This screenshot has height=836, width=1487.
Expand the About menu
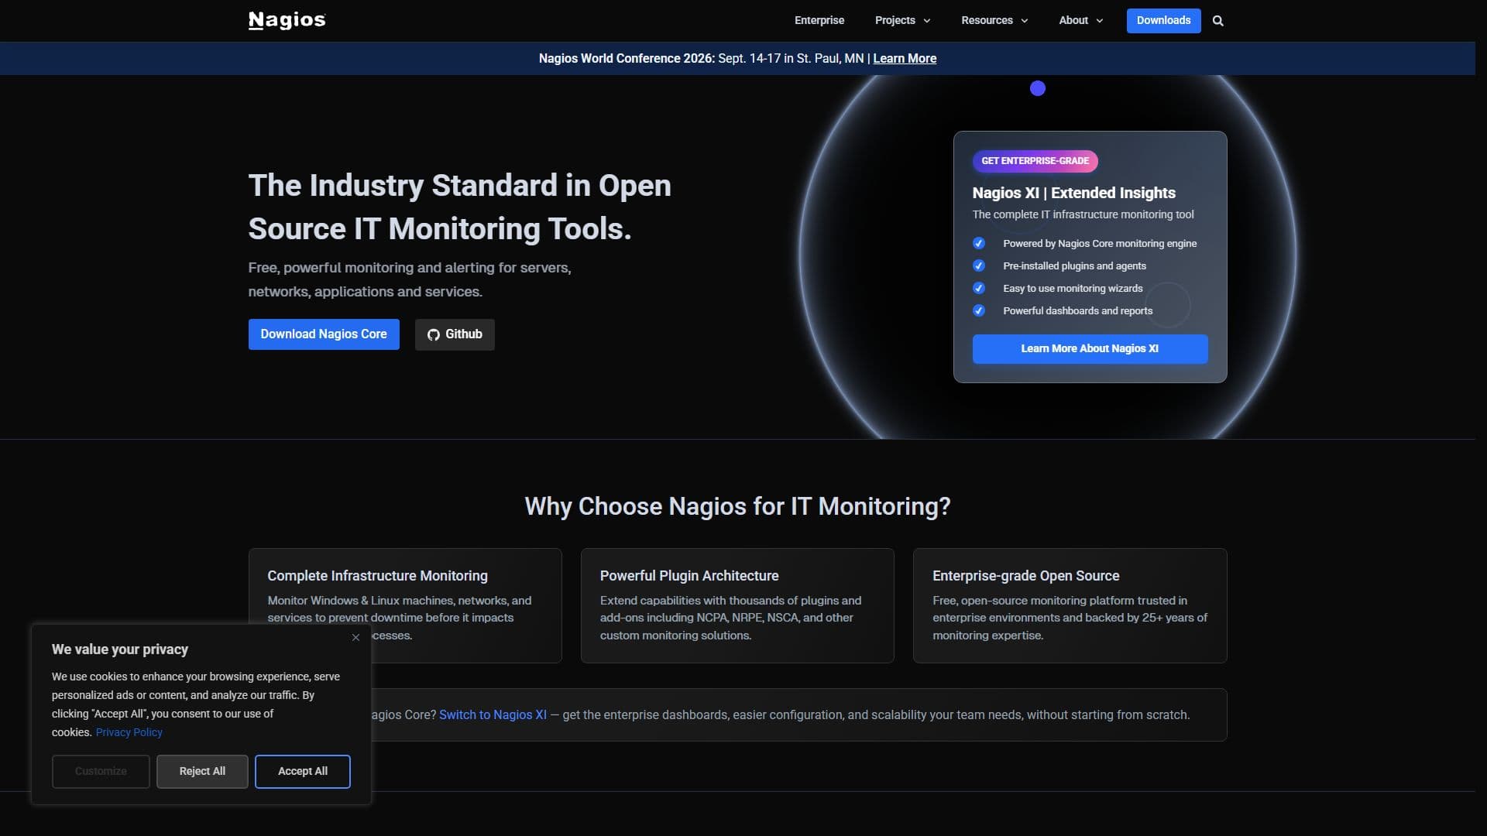pyautogui.click(x=1080, y=20)
